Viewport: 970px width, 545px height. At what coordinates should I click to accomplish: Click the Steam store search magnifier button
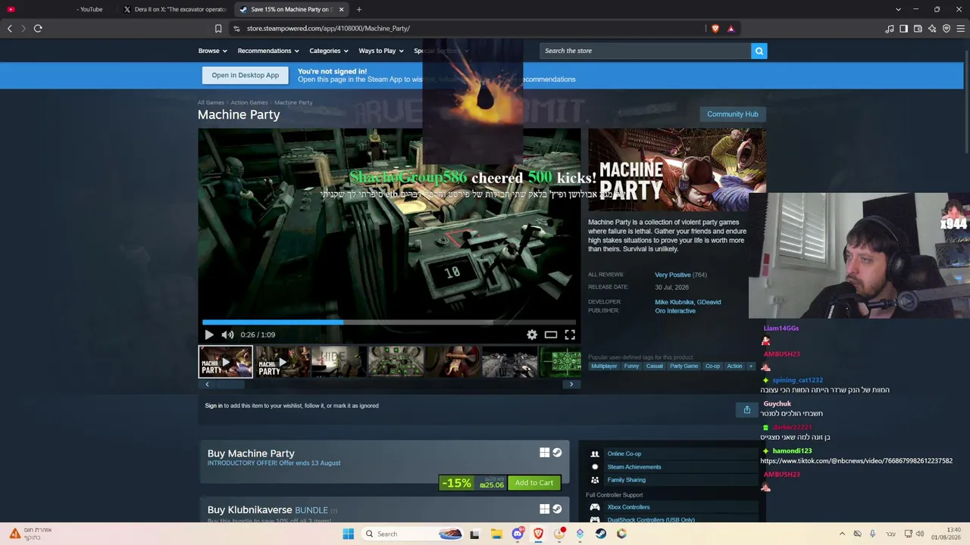click(759, 51)
